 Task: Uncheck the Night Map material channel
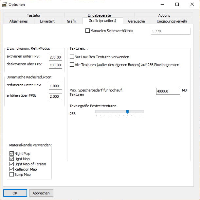click(x=12, y=154)
